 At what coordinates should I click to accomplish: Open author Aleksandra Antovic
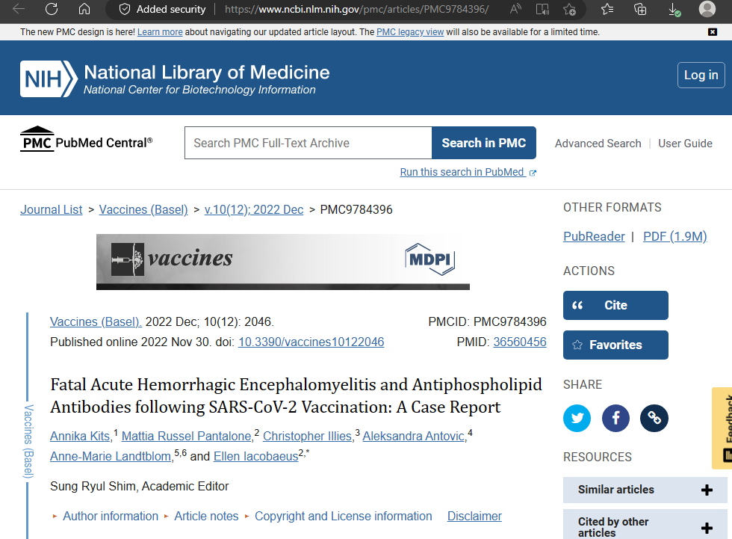414,437
